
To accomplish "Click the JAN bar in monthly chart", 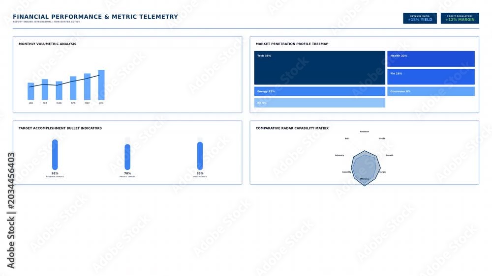I will pos(31,91).
